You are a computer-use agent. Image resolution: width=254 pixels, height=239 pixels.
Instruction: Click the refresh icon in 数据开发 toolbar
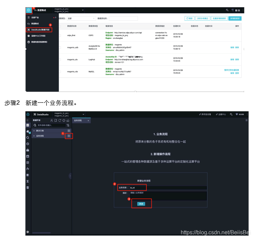tap(60, 120)
